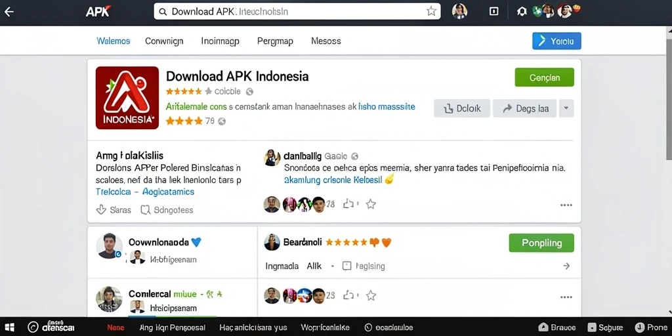
Task: Select Ang Hqn Pengoesal taskbar tab
Action: 173,328
